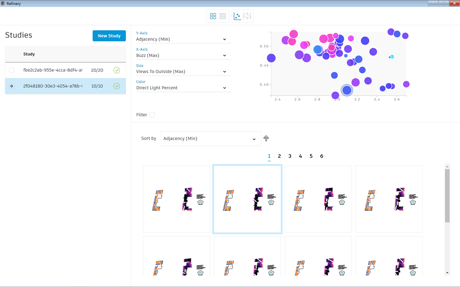The height and width of the screenshot is (287, 460).
Task: Click the green checkmark on the 20/20 study
Action: (x=117, y=70)
